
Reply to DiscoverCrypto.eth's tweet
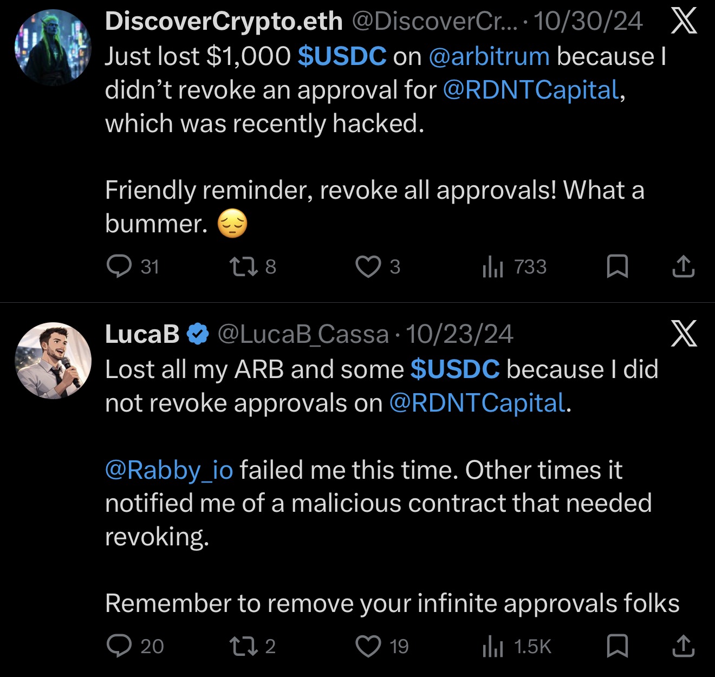pyautogui.click(x=119, y=266)
